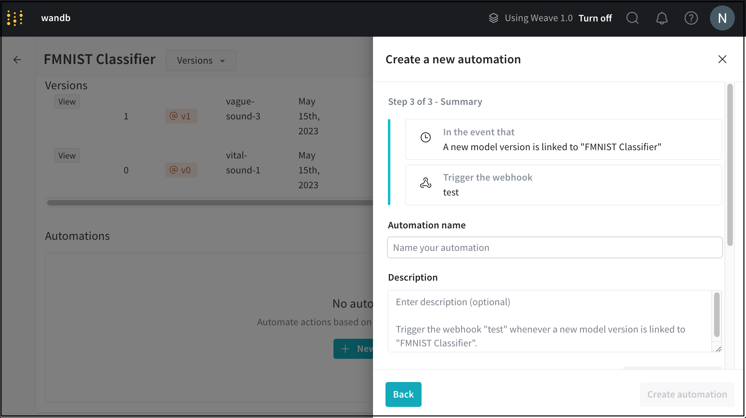746x418 pixels.
Task: Open the help question mark icon
Action: (x=691, y=18)
